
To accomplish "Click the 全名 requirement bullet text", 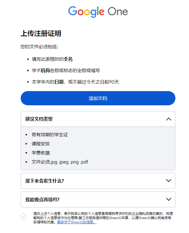I will click(x=52, y=59).
